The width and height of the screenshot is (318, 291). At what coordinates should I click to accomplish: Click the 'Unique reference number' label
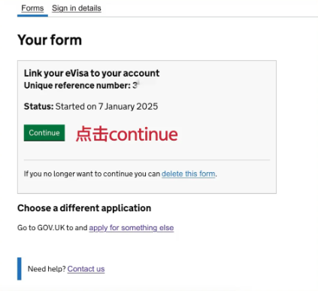pos(77,86)
